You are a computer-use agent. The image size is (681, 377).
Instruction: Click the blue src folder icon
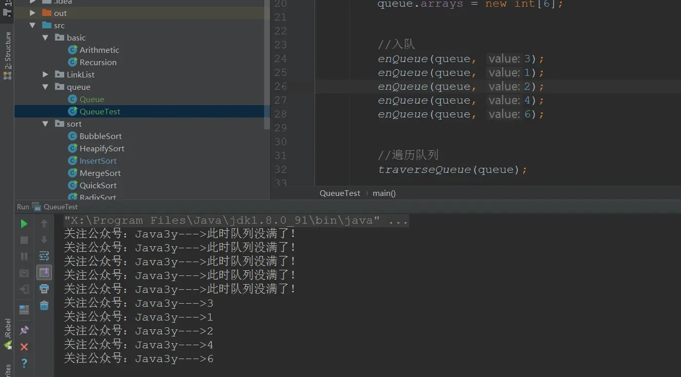click(46, 25)
